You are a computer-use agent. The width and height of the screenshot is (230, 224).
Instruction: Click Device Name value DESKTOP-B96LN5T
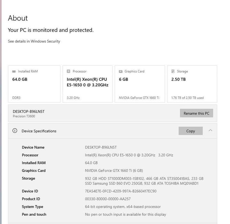click(101, 147)
